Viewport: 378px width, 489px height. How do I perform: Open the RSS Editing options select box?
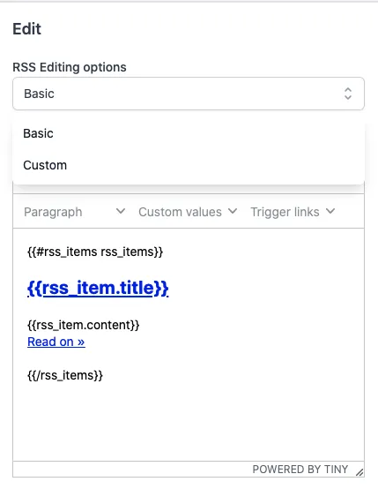click(189, 94)
